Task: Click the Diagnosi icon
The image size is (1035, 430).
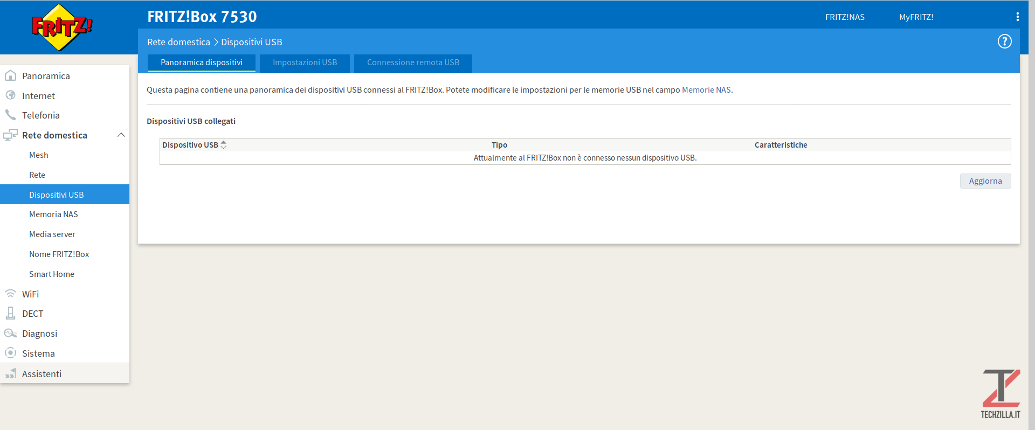Action: pyautogui.click(x=10, y=333)
